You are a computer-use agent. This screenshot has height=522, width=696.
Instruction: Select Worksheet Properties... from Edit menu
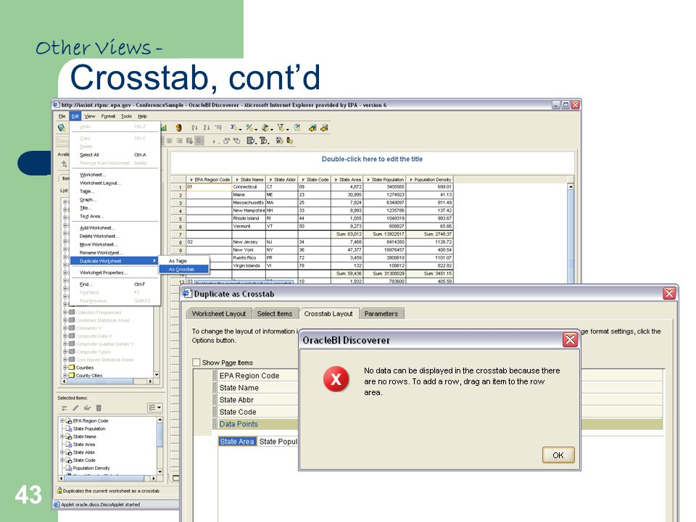click(114, 273)
